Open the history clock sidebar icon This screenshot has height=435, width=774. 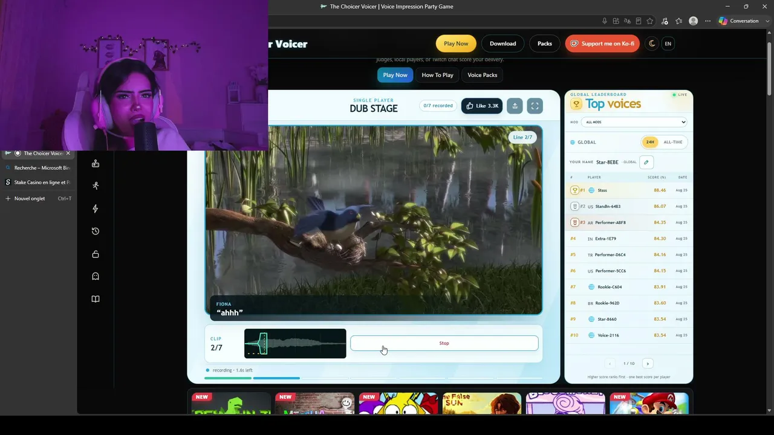point(96,231)
